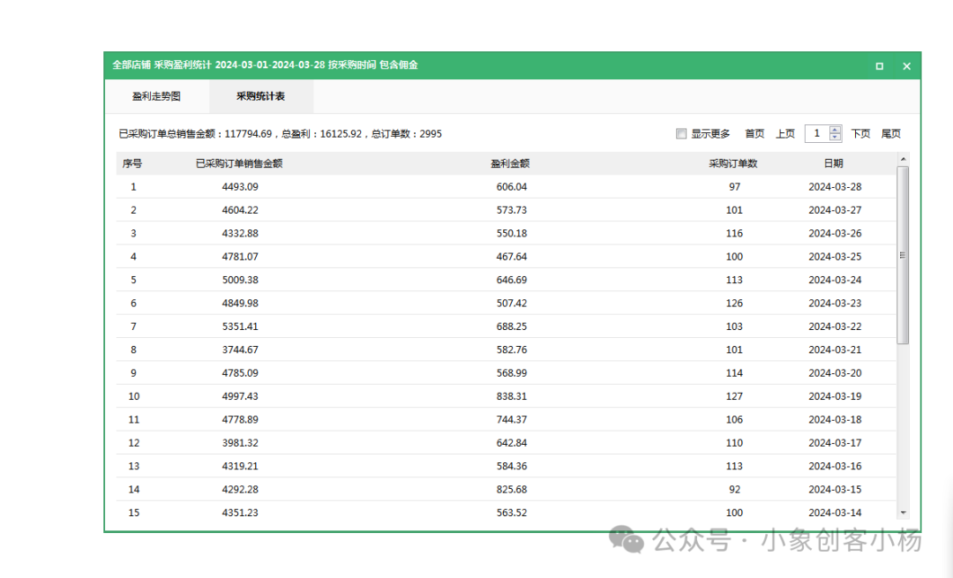Click order count 114

(x=734, y=373)
